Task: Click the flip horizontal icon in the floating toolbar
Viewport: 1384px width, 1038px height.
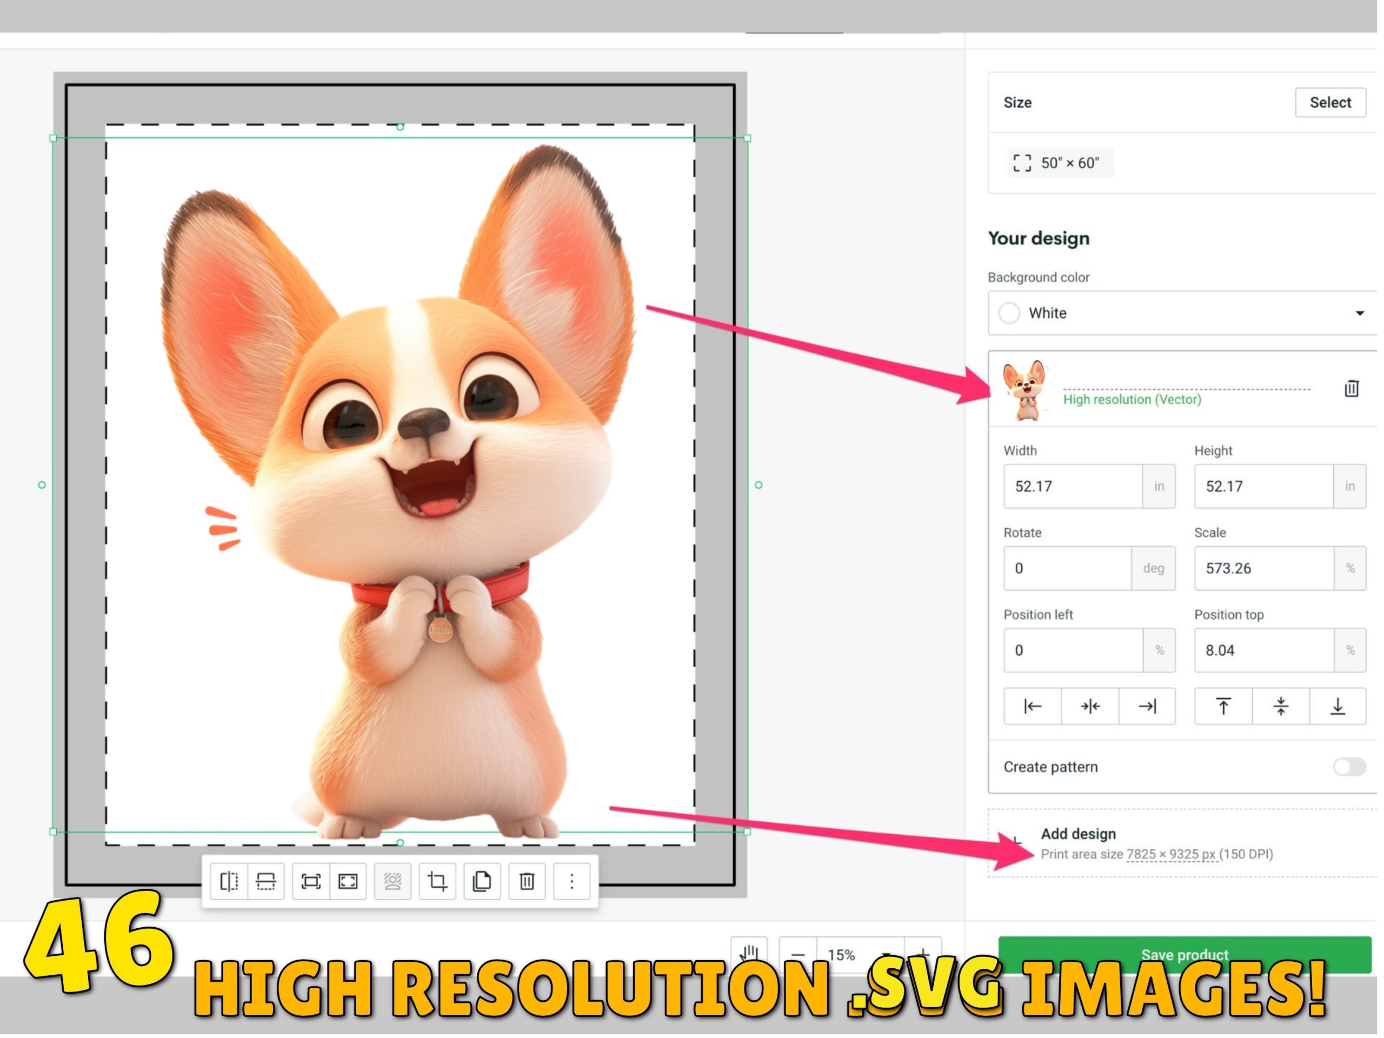Action: (229, 883)
